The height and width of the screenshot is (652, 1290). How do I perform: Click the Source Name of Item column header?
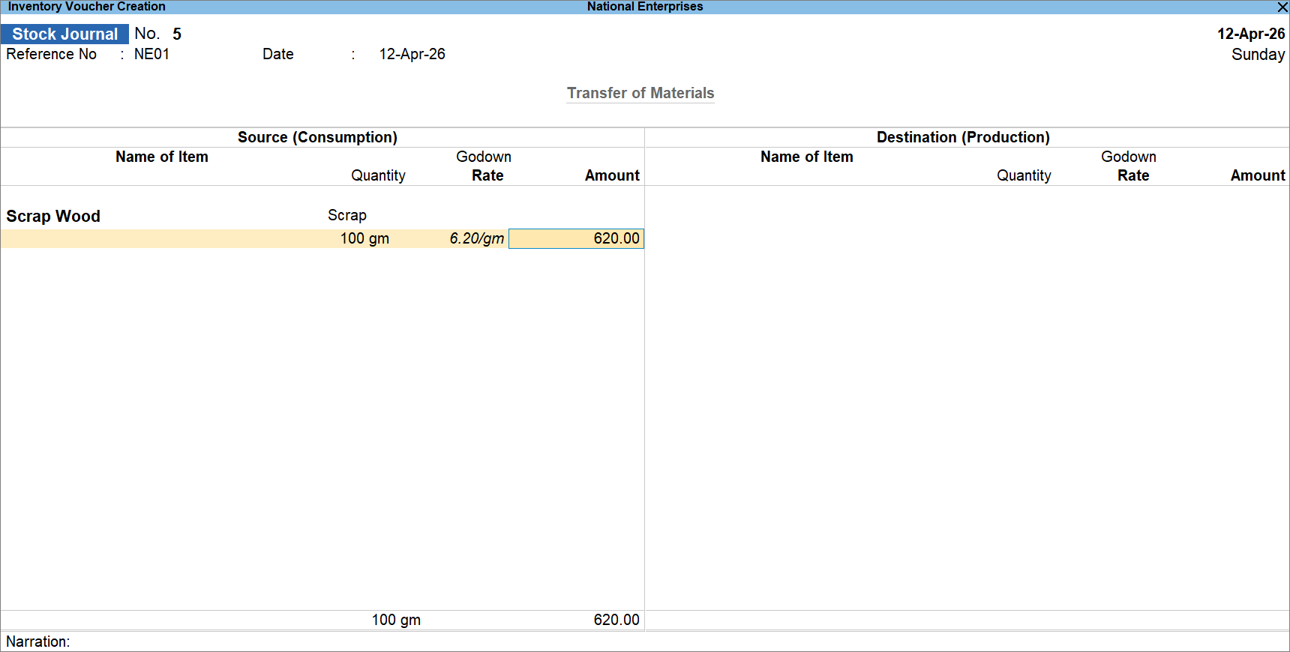162,157
